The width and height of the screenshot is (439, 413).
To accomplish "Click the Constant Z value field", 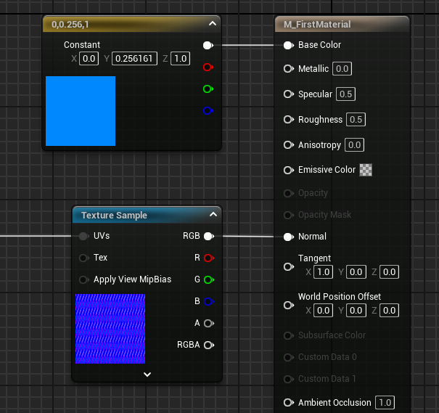I will tap(181, 59).
